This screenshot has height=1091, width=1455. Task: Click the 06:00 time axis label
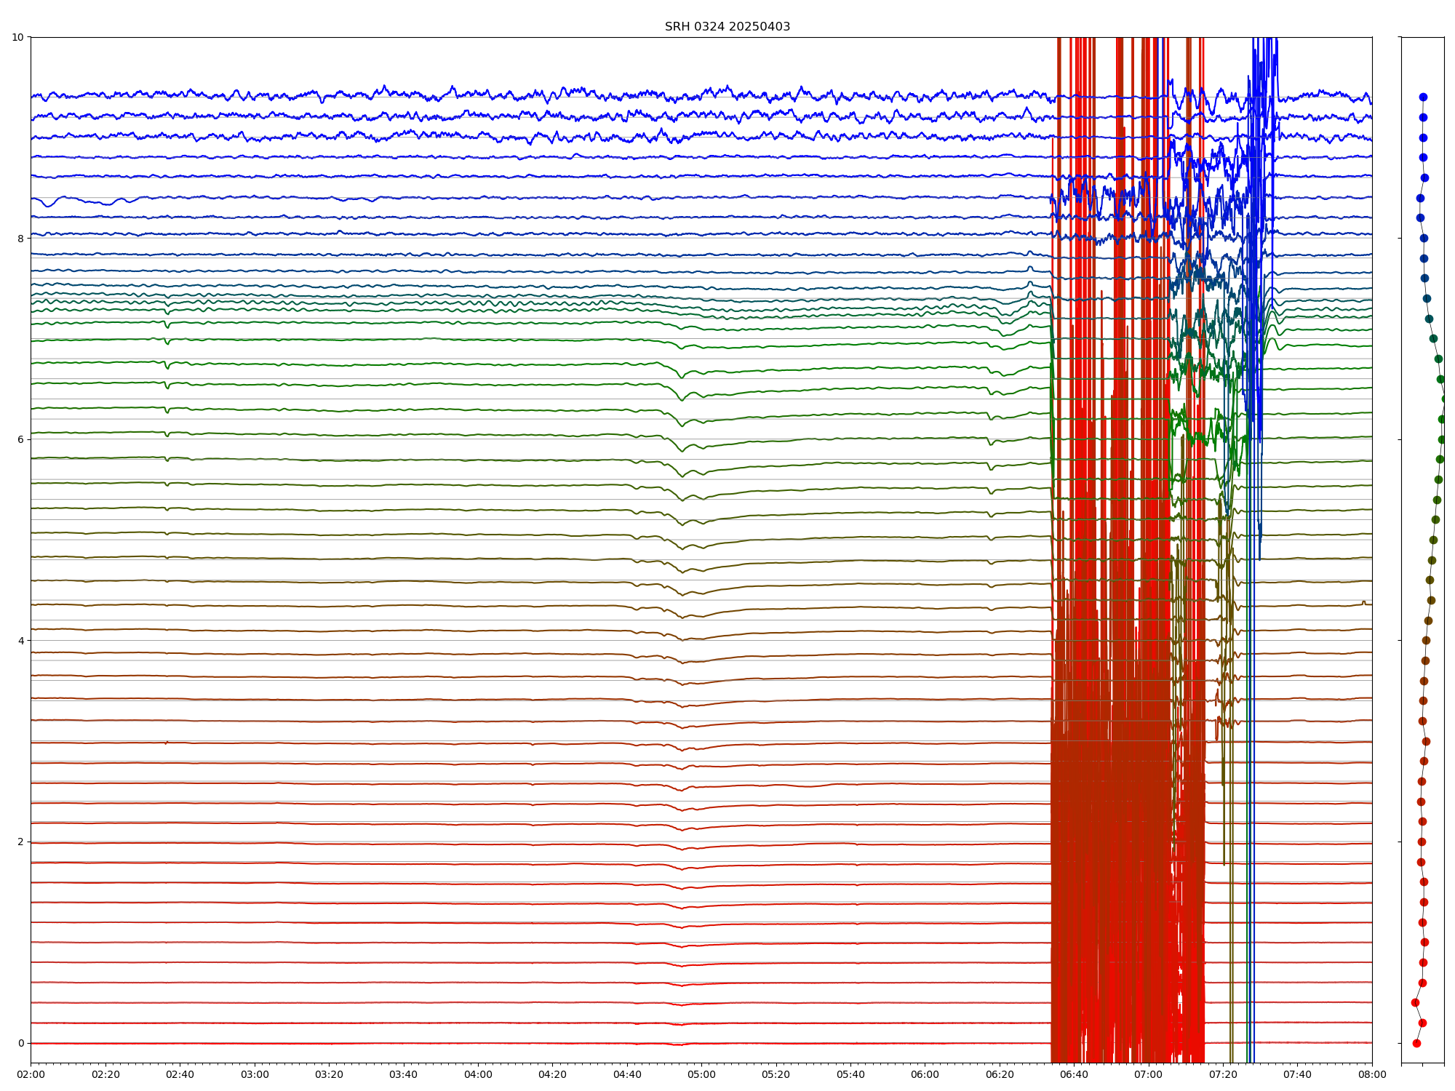[x=925, y=1074]
